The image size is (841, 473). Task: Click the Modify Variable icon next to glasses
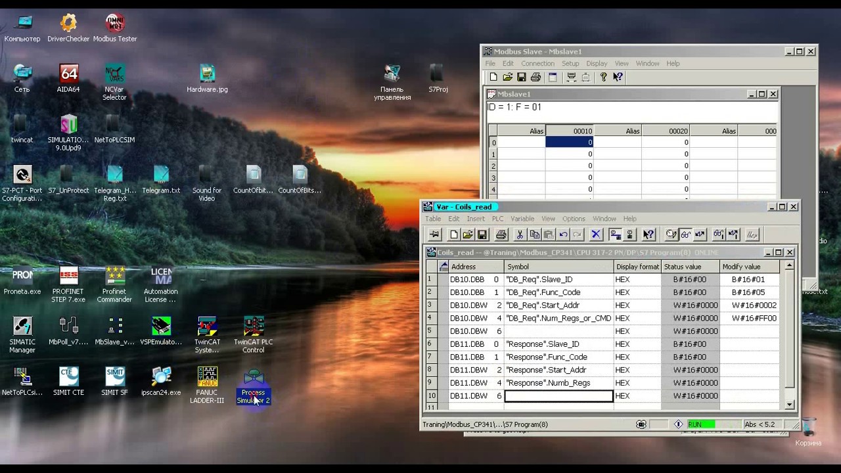tap(700, 235)
